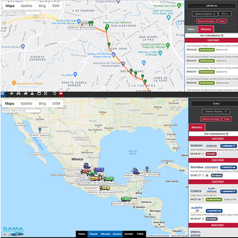Click the WABASH underlined link
This screenshot has height=238, width=238.
(x=211, y=146)
